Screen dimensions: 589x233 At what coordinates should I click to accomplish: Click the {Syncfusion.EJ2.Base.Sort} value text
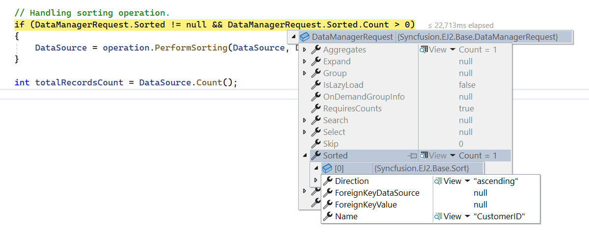click(422, 168)
